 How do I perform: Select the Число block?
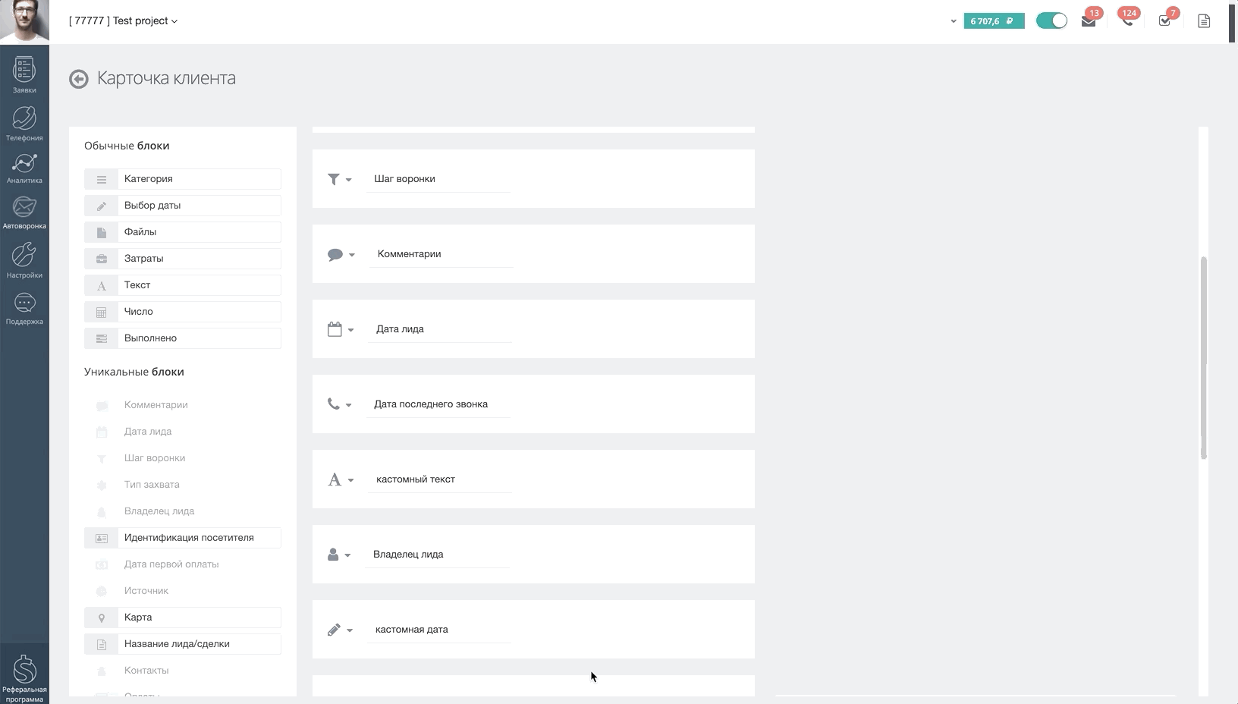tap(183, 312)
